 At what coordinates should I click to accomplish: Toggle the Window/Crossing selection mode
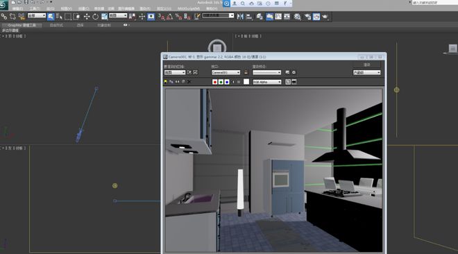pos(76,17)
